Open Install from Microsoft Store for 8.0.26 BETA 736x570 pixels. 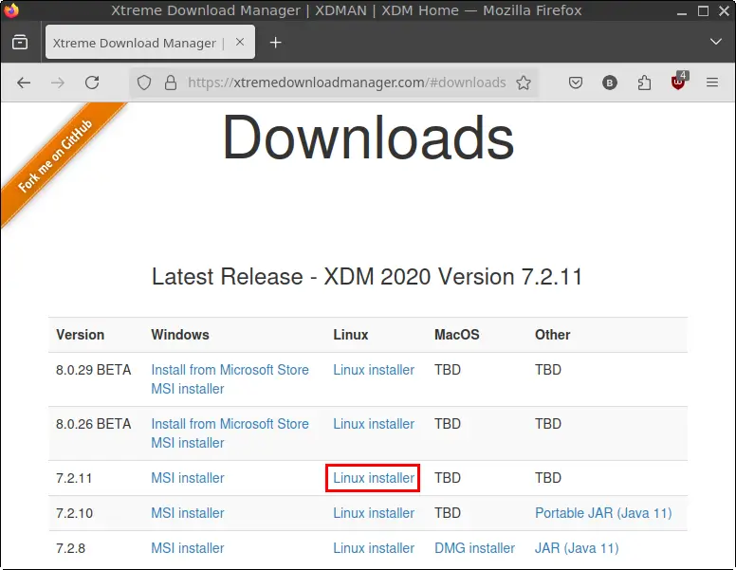230,424
